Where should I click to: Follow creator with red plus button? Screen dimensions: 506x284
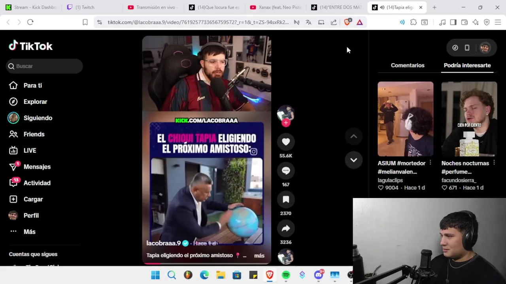(286, 123)
